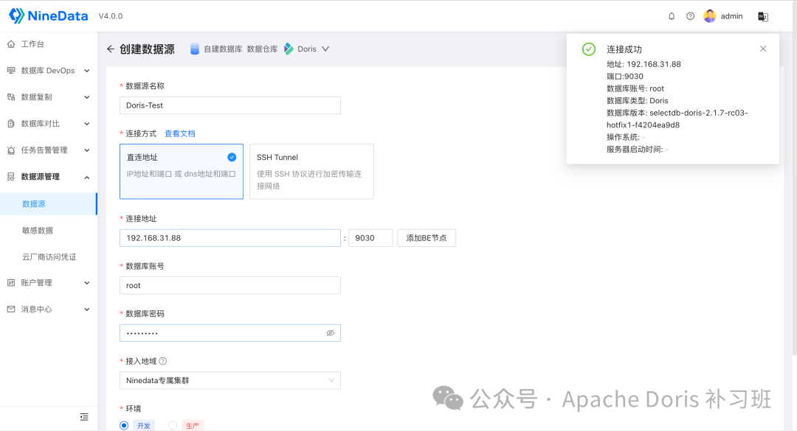
Task: Click the Doris logo icon
Action: 289,49
